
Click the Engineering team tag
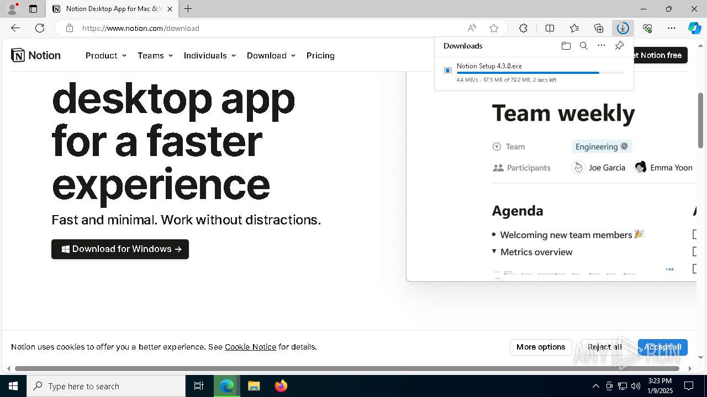point(602,147)
